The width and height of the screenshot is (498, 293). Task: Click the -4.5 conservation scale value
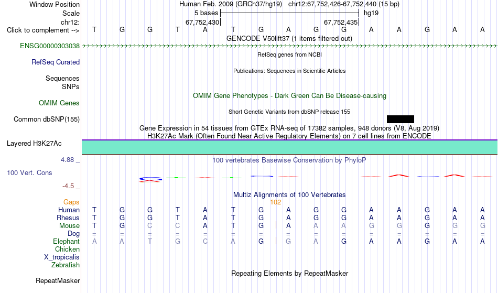(x=68, y=186)
